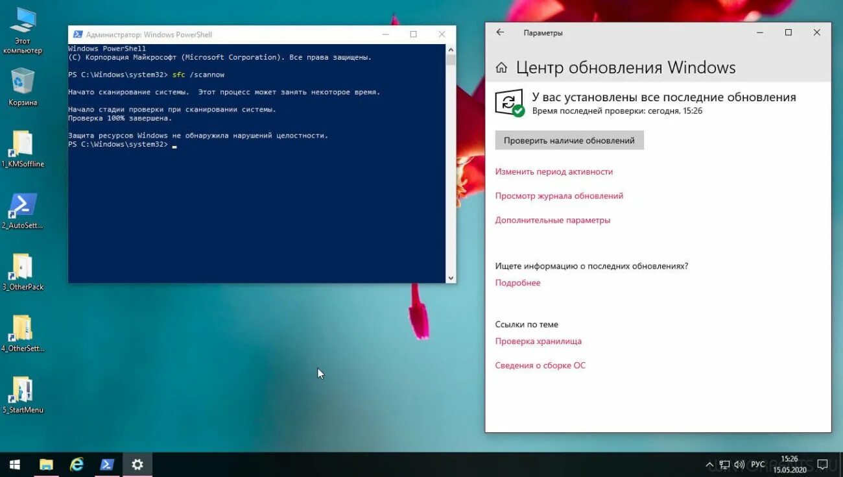The width and height of the screenshot is (843, 477).
Task: Click PowerShell scrollbar up arrow
Action: click(x=451, y=49)
